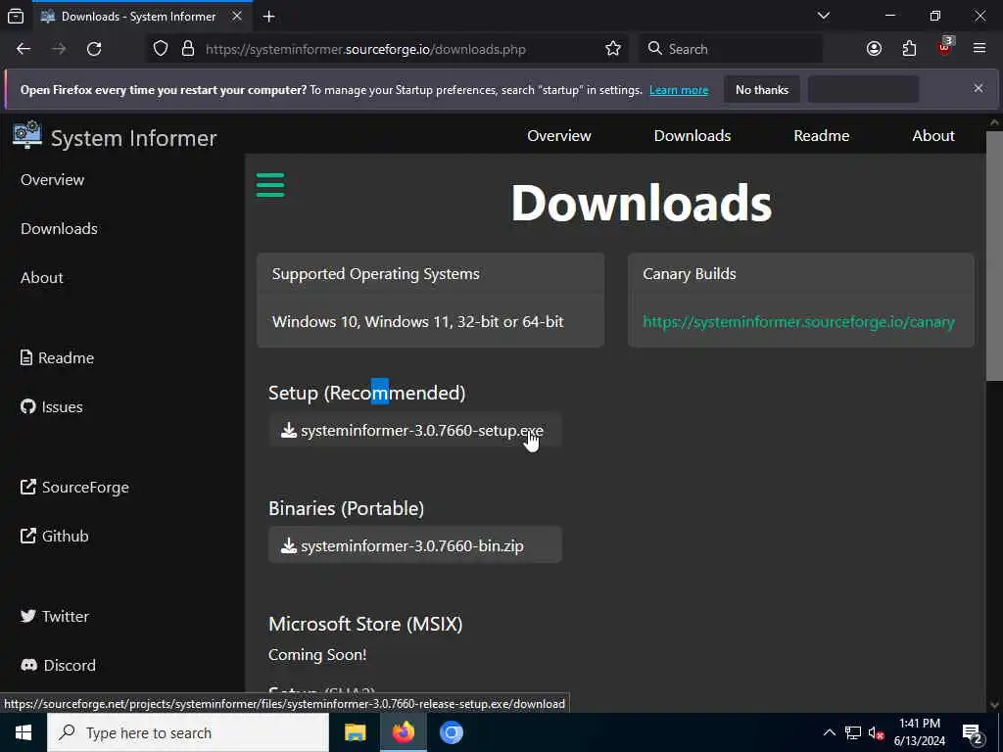Viewport: 1003px width, 752px height.
Task: Dismiss the startup notification bar
Action: (979, 88)
